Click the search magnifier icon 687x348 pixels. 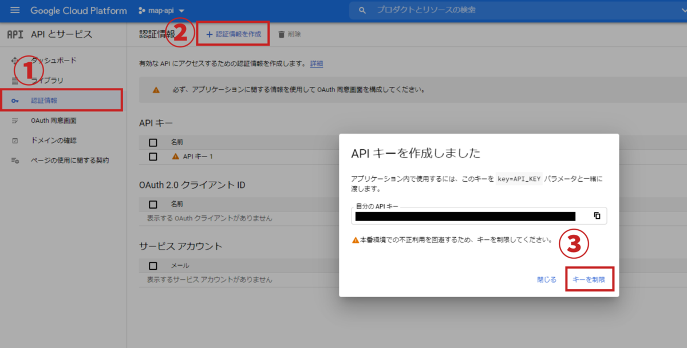point(362,11)
